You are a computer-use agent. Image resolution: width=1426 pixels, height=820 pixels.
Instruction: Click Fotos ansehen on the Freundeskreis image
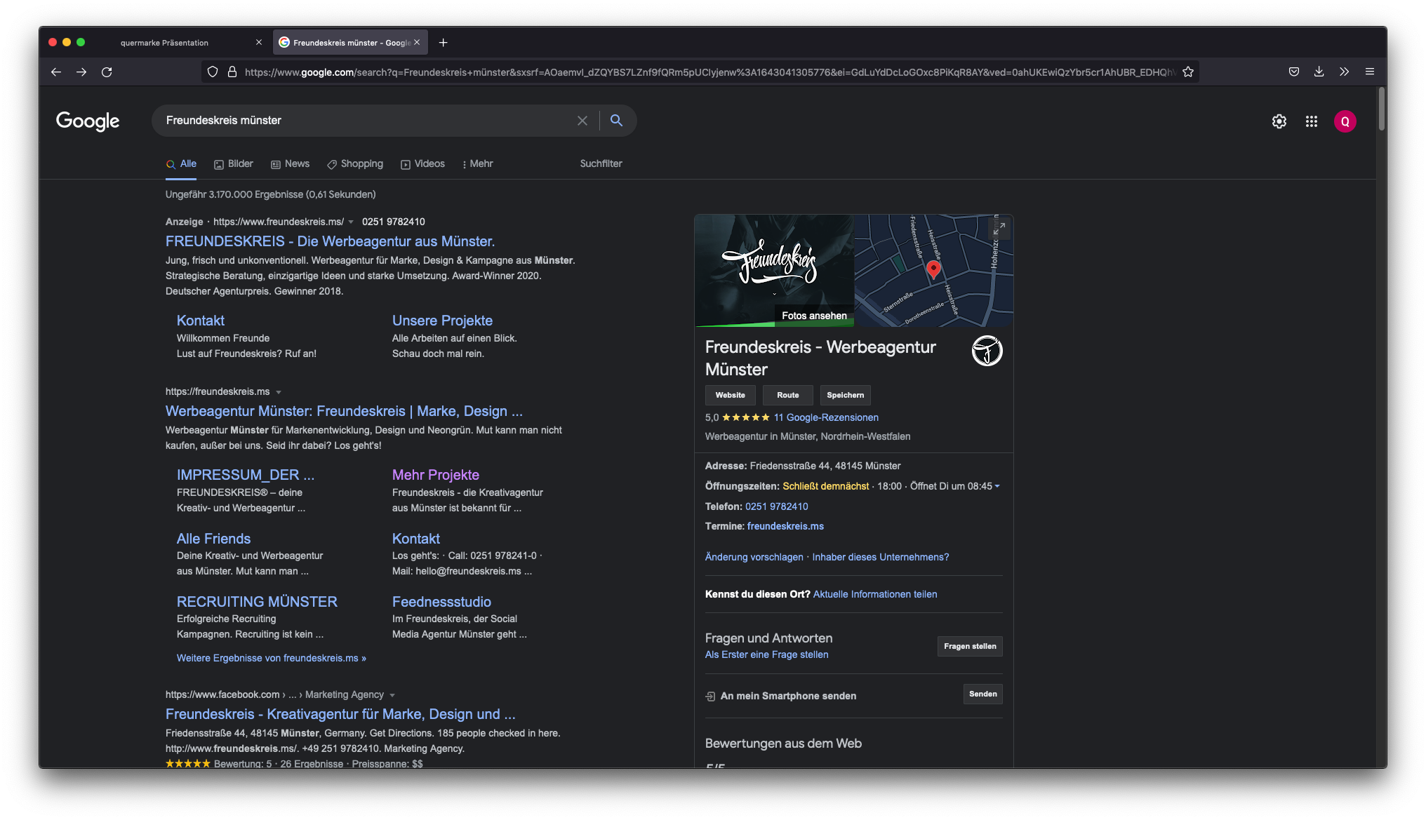813,316
